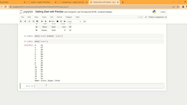Close the Getting Start with Pandas tab

[x=118, y=2]
